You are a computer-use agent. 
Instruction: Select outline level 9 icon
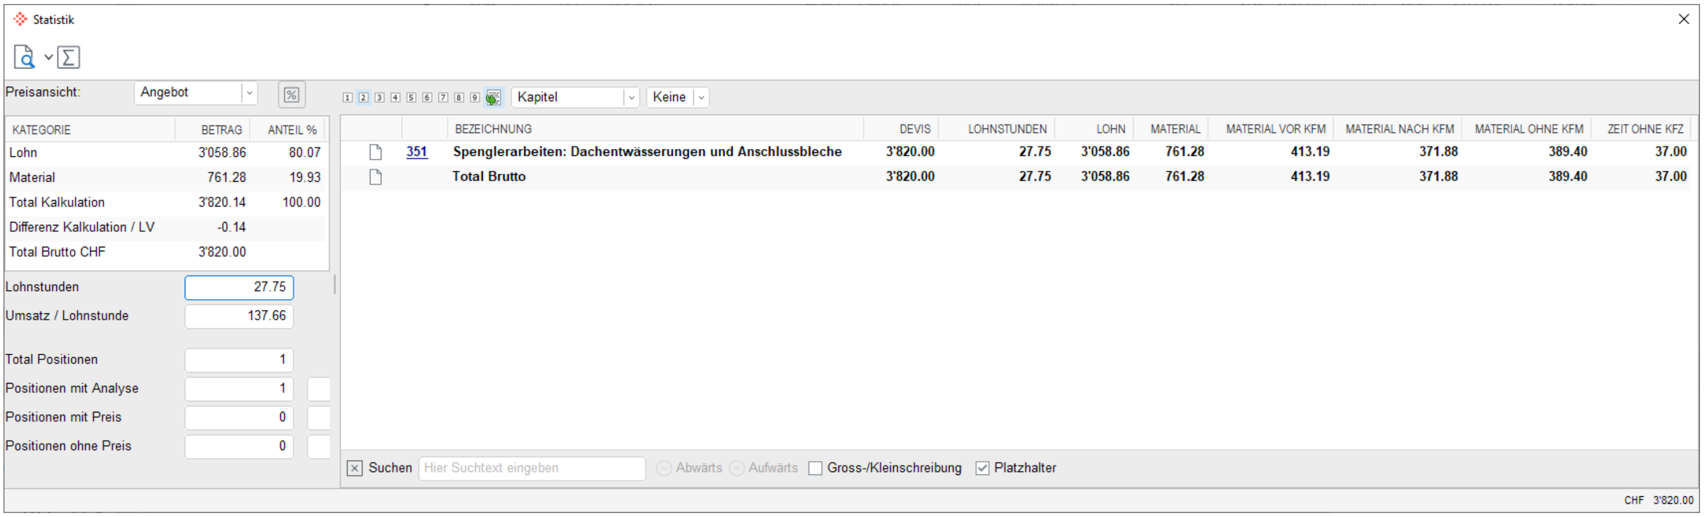(x=474, y=98)
